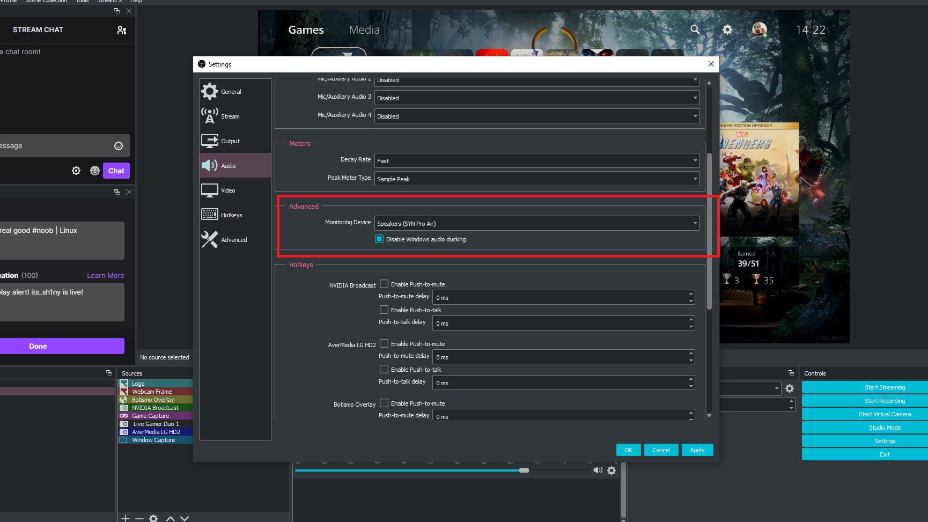This screenshot has height=522, width=928.
Task: Toggle Disable Windows audio ducking checkbox
Action: pyautogui.click(x=379, y=239)
